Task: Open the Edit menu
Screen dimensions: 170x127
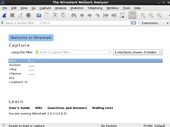Action: pyautogui.click(x=14, y=8)
